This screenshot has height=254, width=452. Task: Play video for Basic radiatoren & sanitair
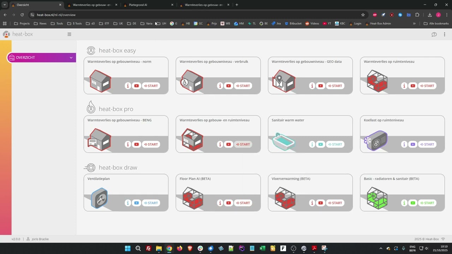(x=413, y=203)
